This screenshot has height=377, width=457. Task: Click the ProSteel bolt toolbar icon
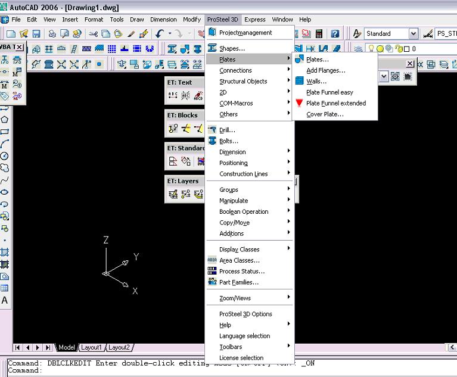point(198,49)
